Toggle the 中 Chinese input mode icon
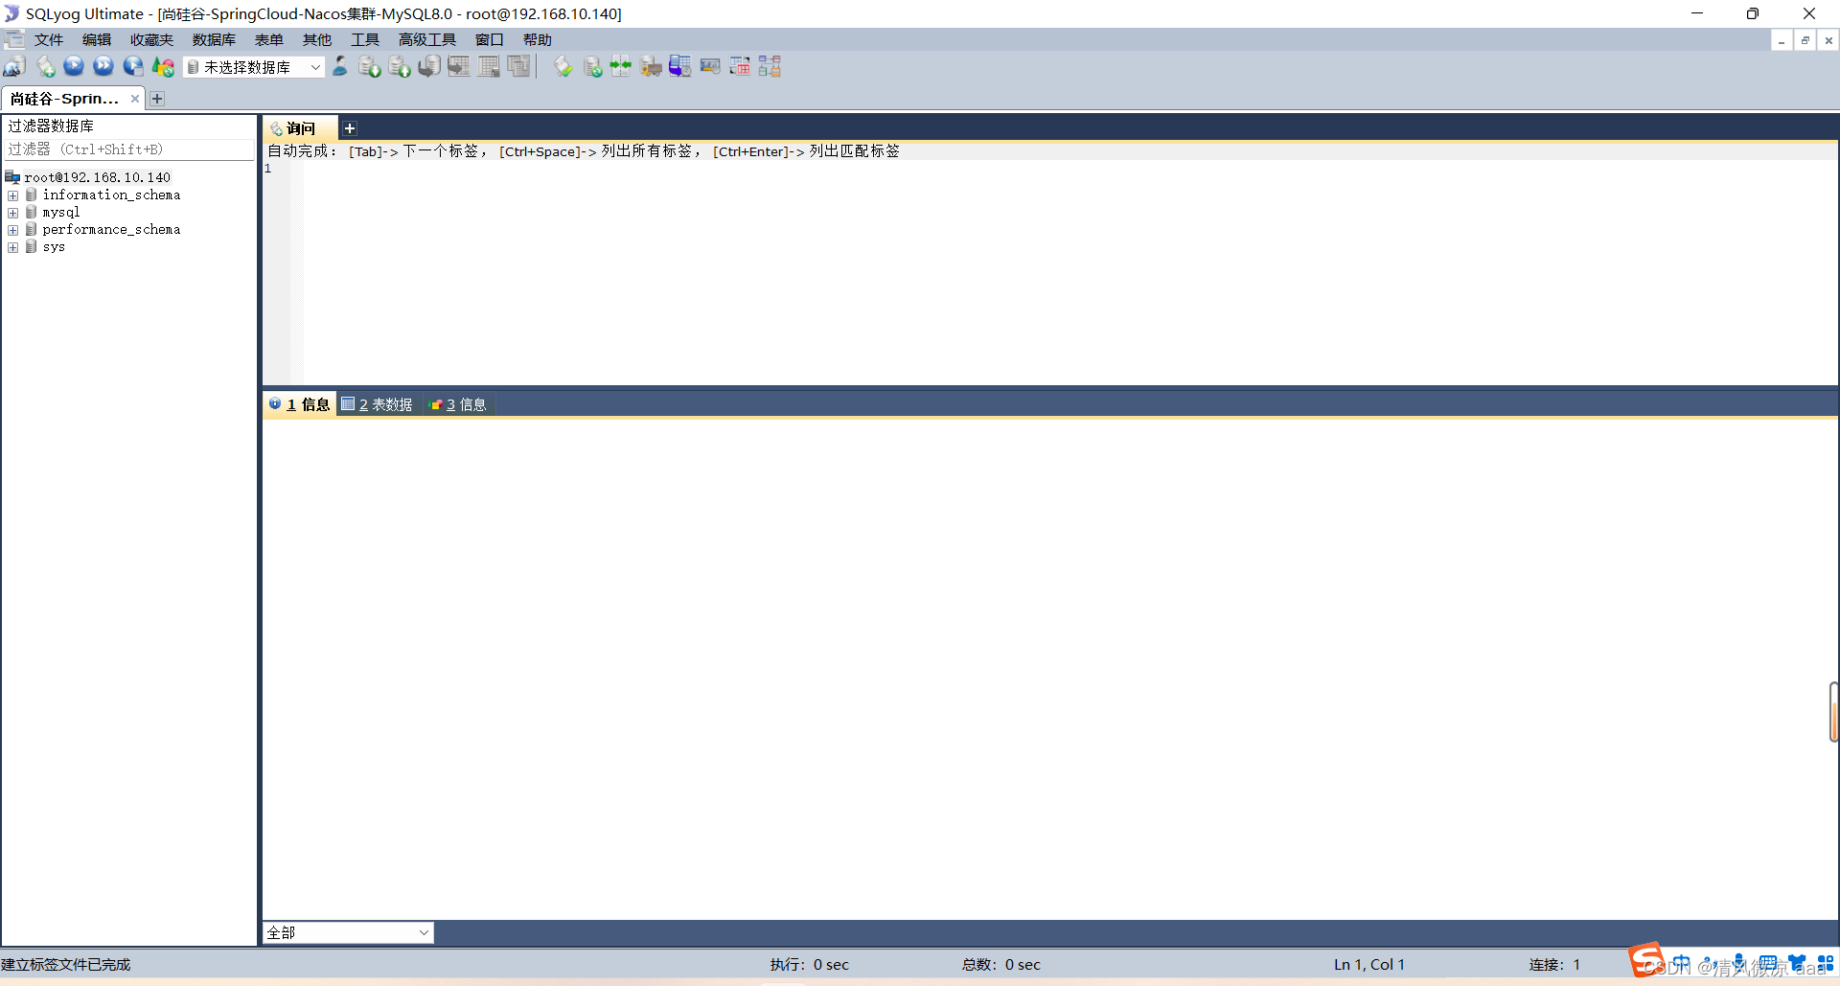This screenshot has height=986, width=1840. [x=1682, y=963]
